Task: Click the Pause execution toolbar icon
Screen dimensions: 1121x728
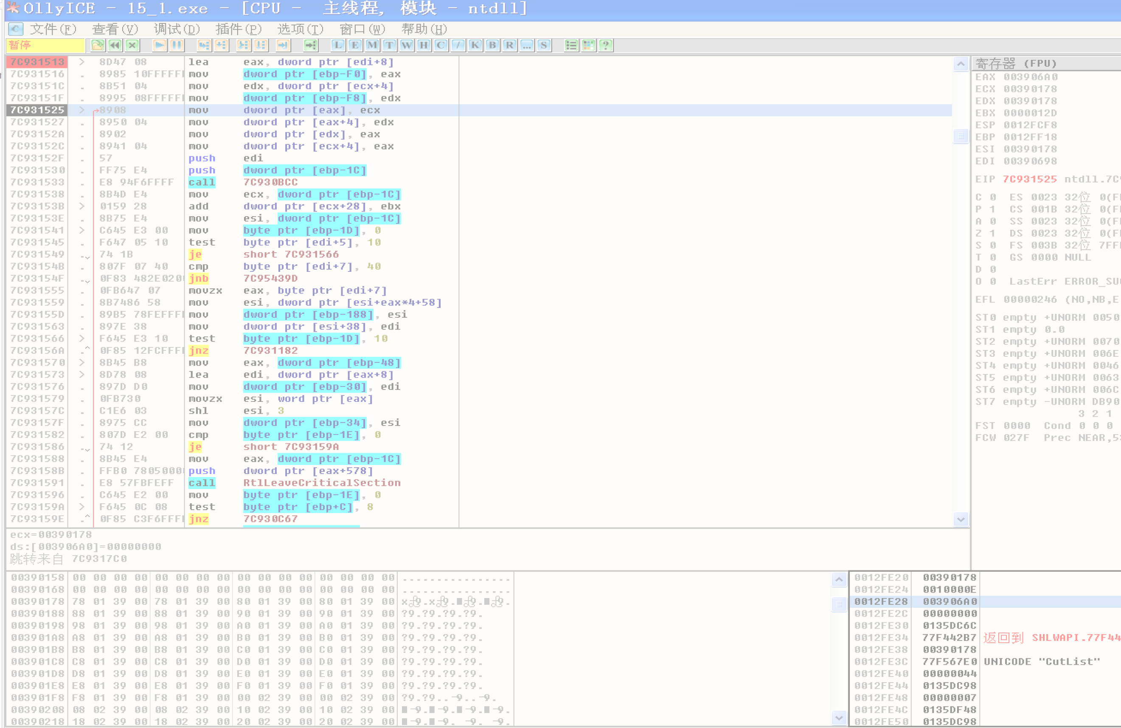Action: tap(177, 45)
